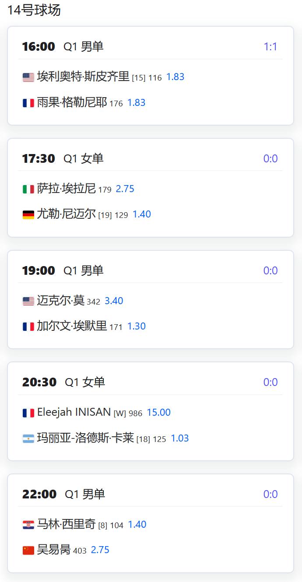Open player 埃利奥特·斯皮齐里's profile
This screenshot has width=302, height=582.
coord(83,77)
